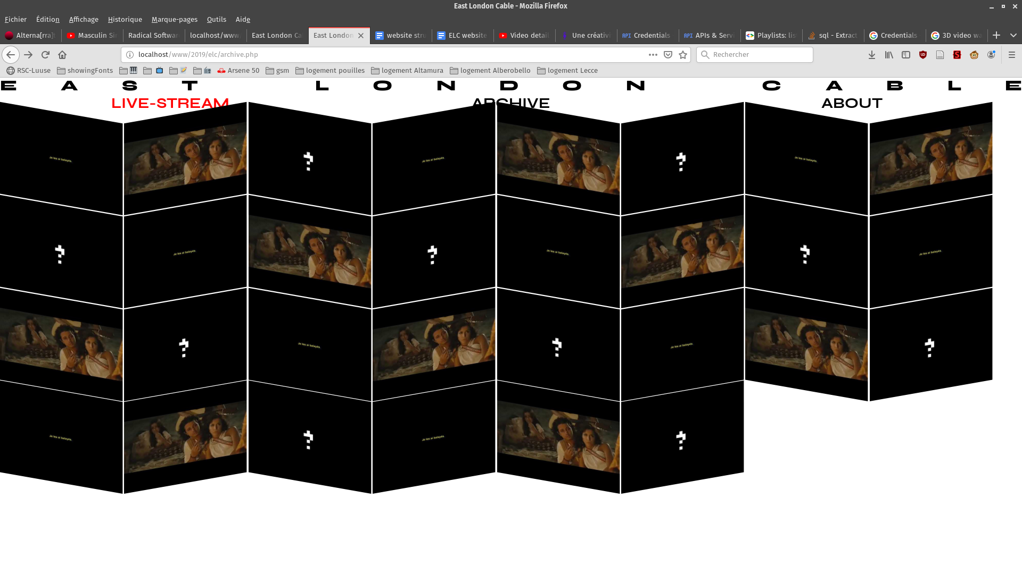Viewport: 1022px width, 574px height.
Task: Click the Tampermonkey monkey extension icon
Action: (974, 55)
